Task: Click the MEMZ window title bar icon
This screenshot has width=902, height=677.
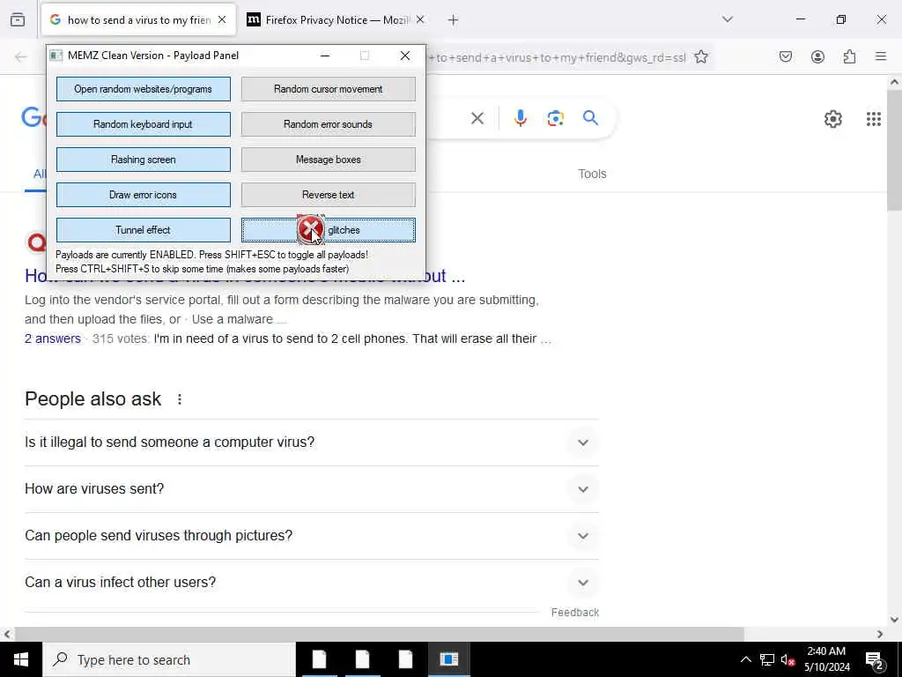Action: click(55, 56)
